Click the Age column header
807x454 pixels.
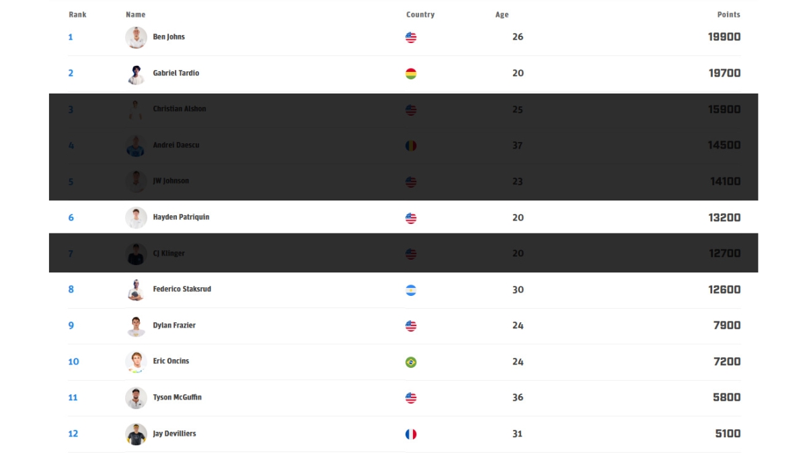pos(502,15)
